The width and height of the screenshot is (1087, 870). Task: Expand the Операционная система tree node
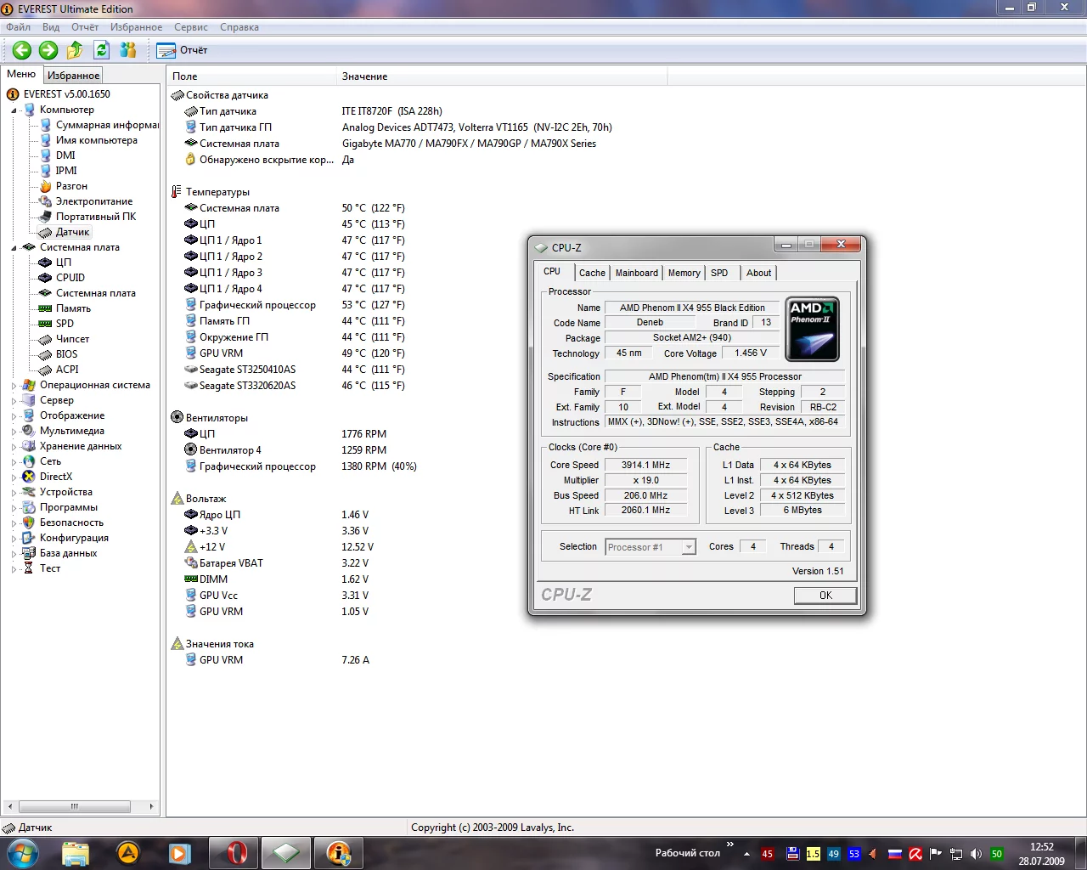pos(14,386)
